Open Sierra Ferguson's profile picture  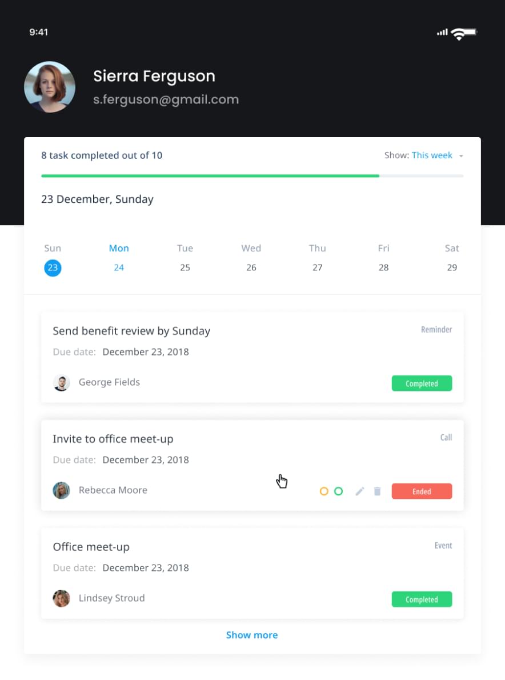click(50, 87)
